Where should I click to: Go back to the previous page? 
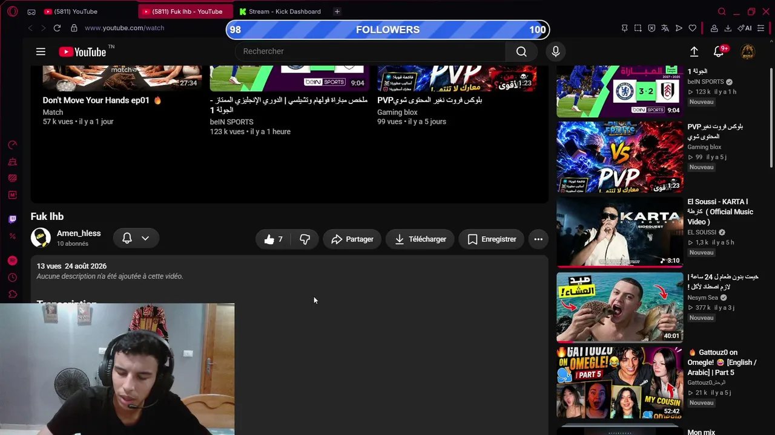point(30,28)
